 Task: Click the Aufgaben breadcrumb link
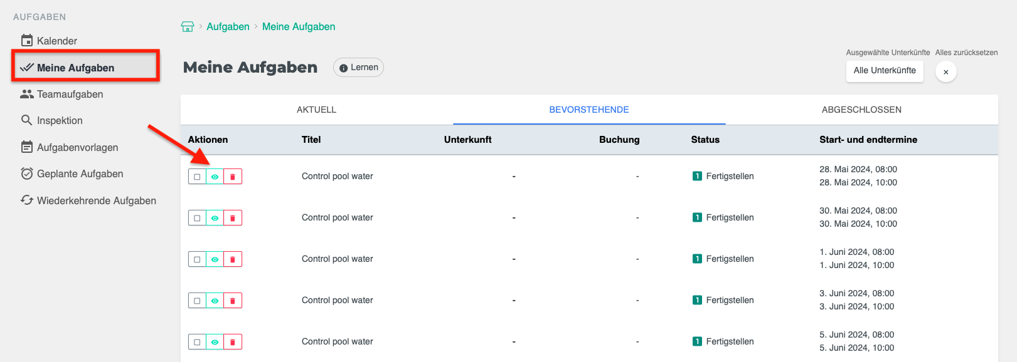[228, 26]
